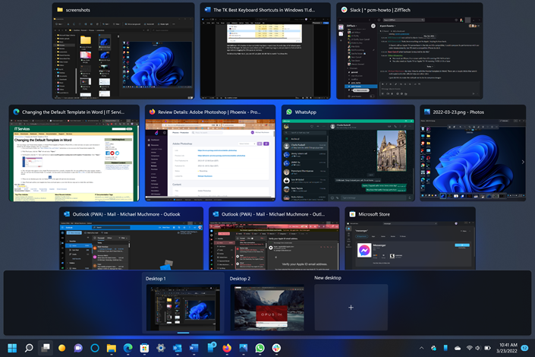The height and width of the screenshot is (357, 535).
Task: Switch to Review Details Adobe Photoshop Firefox window
Action: [x=210, y=153]
